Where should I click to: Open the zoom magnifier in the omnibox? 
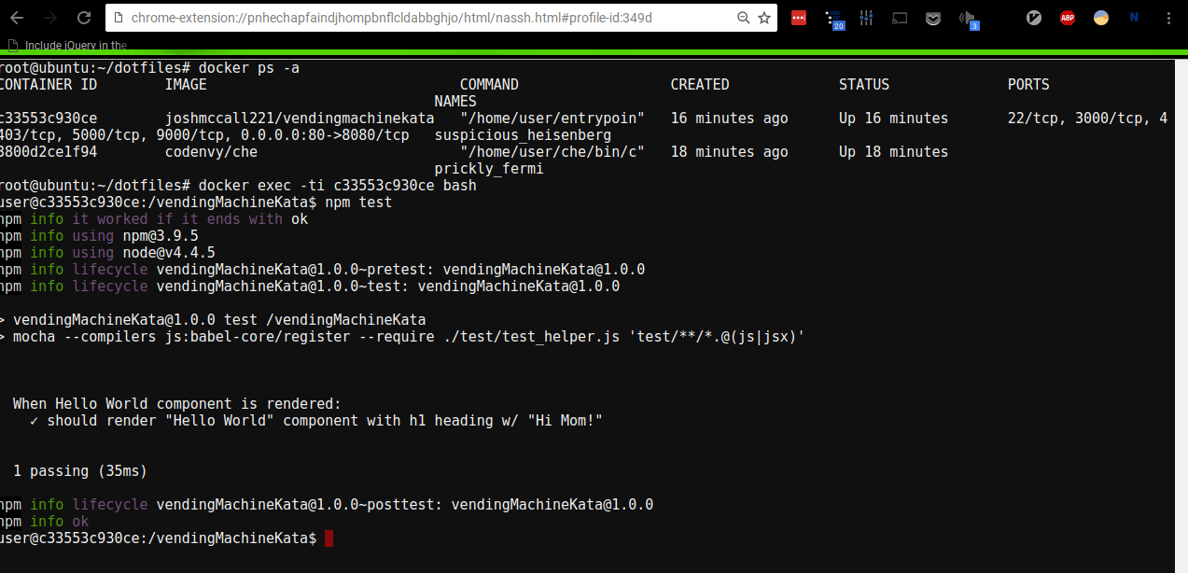click(x=742, y=17)
